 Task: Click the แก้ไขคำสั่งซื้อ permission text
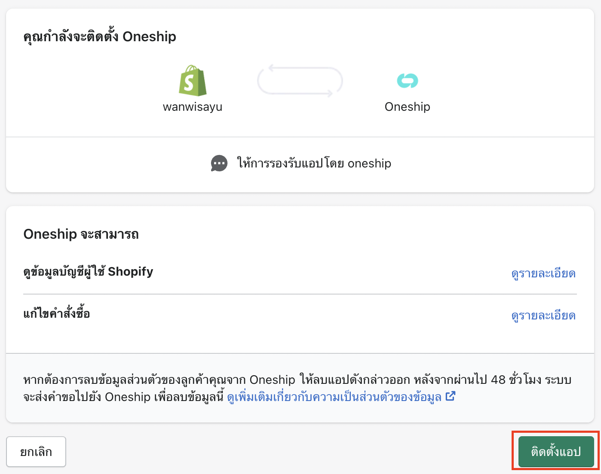[57, 314]
